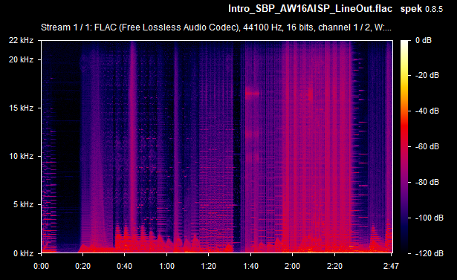Click the 2:47 end time label
457x280 pixels.
(391, 267)
